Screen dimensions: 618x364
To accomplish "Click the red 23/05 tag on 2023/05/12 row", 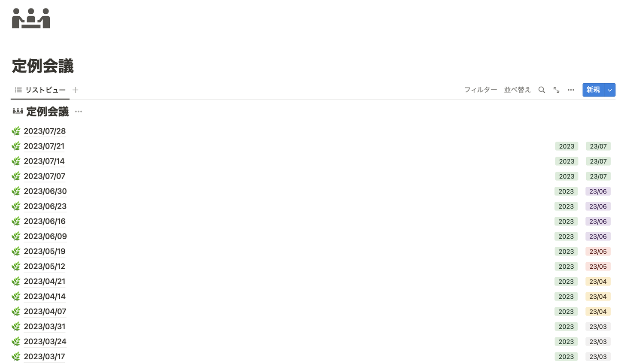I will (598, 267).
